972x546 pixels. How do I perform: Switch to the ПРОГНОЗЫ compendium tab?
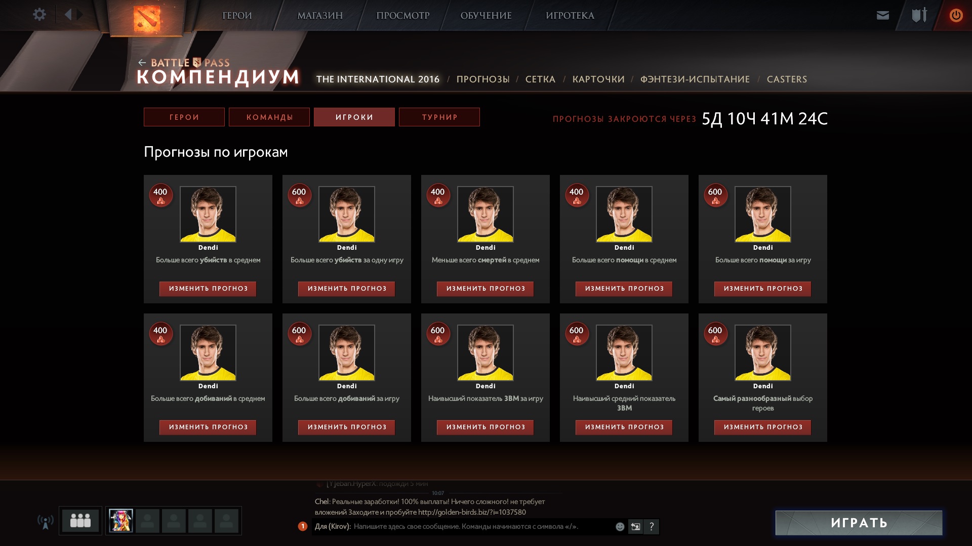pos(483,79)
